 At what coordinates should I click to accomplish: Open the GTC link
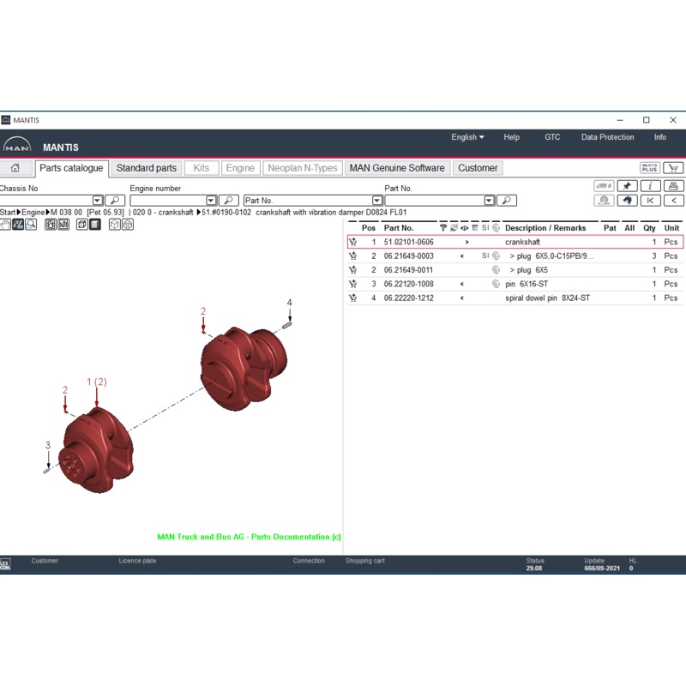tap(552, 137)
